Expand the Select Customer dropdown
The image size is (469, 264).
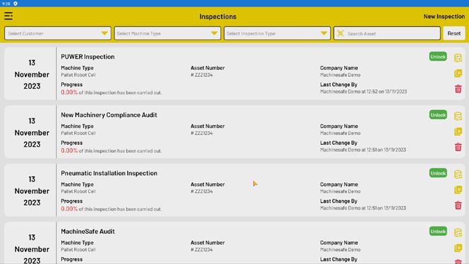click(x=57, y=33)
